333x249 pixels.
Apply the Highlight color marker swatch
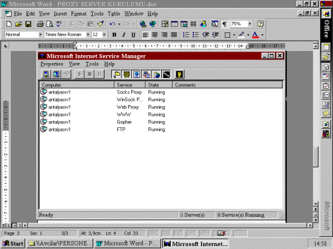pyautogui.click(x=242, y=35)
